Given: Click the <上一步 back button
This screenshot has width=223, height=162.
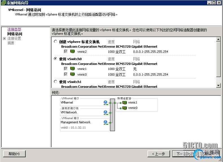Looking at the screenshot, I should (158, 154).
